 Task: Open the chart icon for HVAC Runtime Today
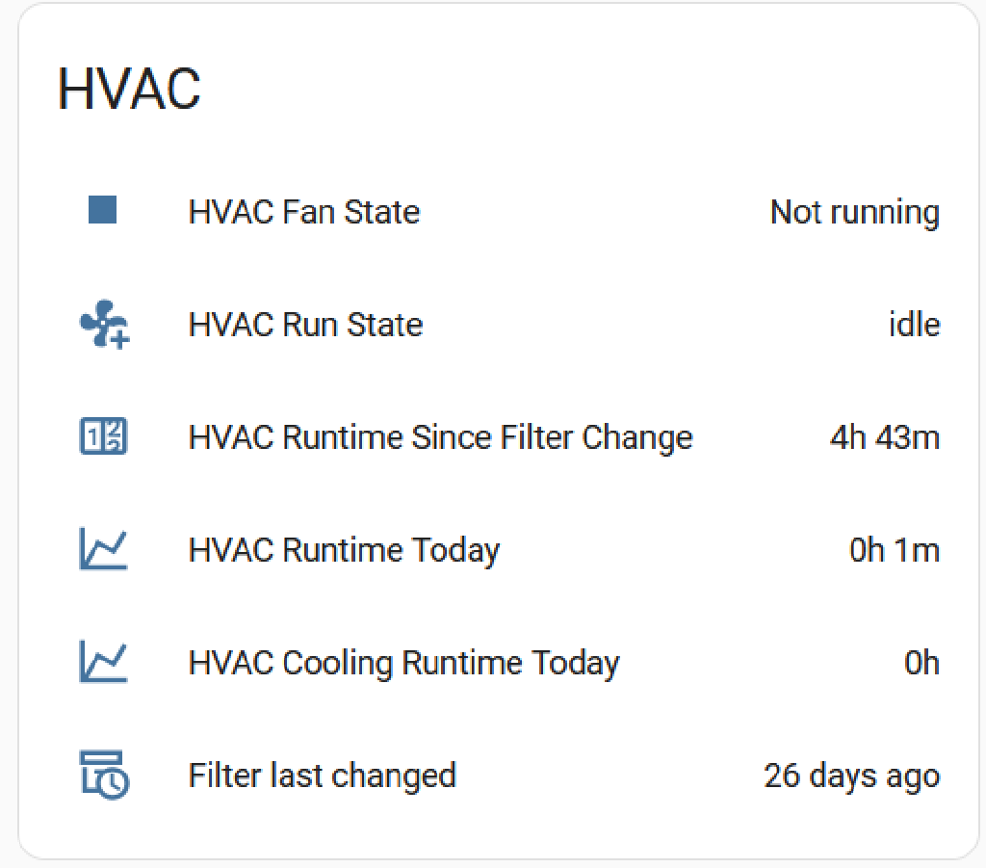[x=103, y=549]
